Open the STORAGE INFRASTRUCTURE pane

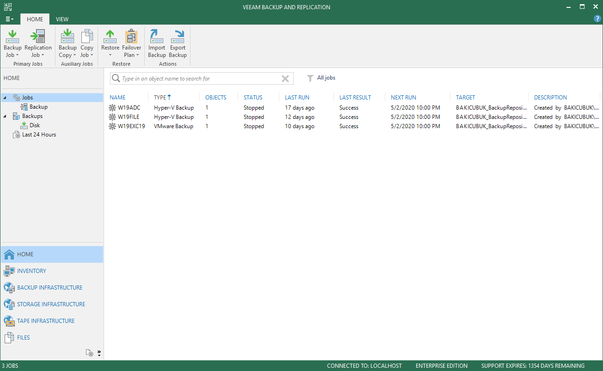[x=52, y=304]
